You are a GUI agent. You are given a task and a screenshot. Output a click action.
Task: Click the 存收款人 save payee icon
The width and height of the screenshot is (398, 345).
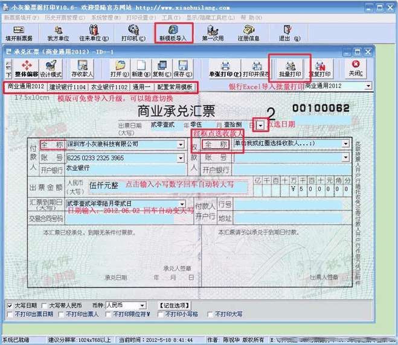coord(82,69)
